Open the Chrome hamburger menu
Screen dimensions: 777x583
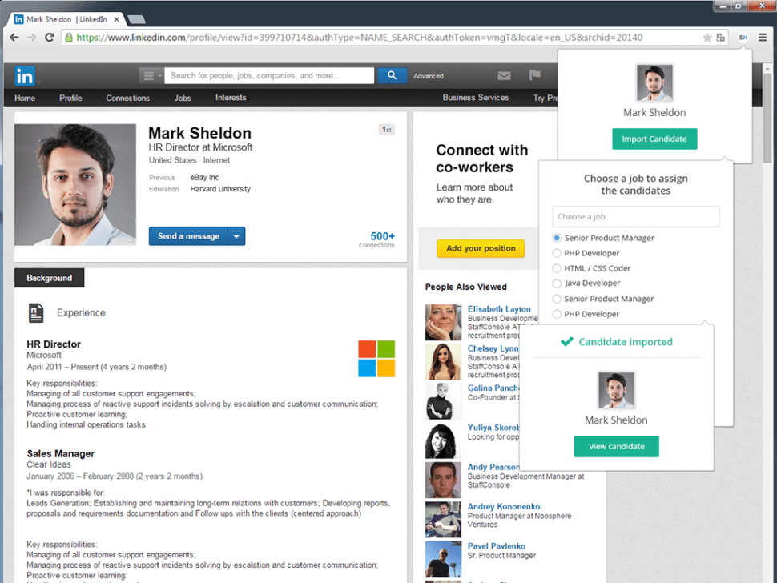click(763, 38)
